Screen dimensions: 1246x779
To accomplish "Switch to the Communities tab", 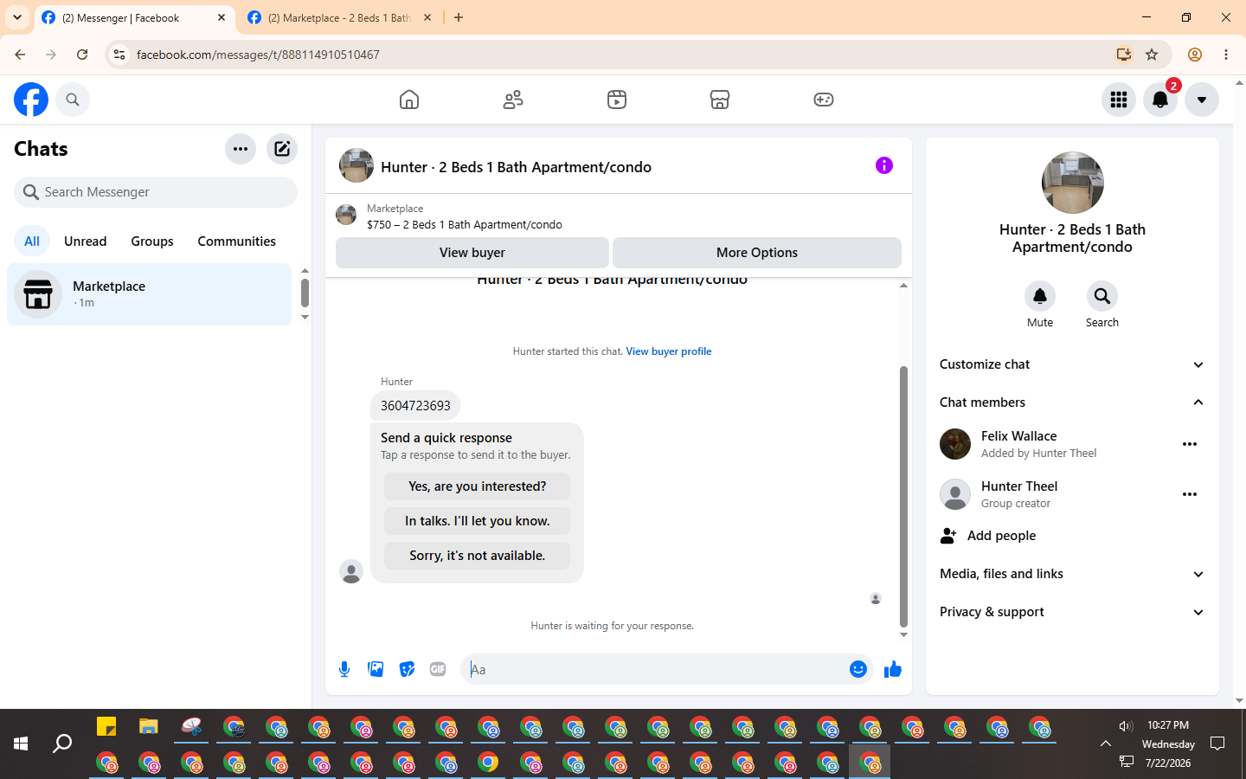I will pyautogui.click(x=236, y=241).
